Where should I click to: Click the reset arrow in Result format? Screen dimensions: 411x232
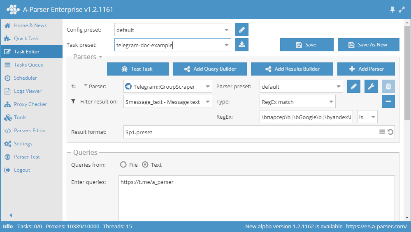pos(390,132)
